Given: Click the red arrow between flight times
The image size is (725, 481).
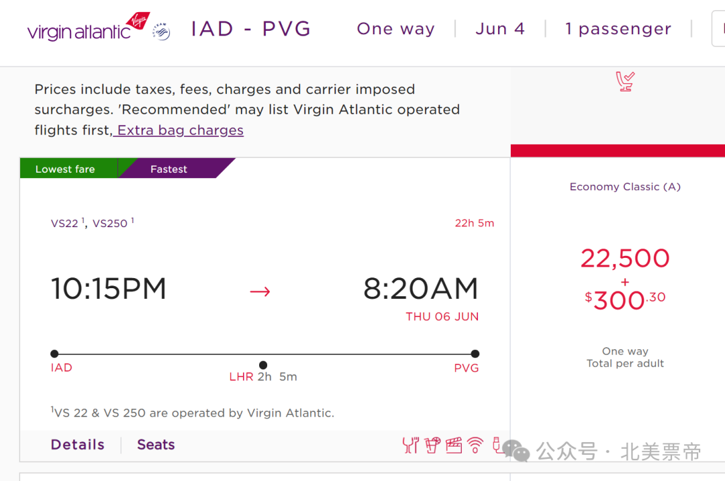Looking at the screenshot, I should coord(260,292).
